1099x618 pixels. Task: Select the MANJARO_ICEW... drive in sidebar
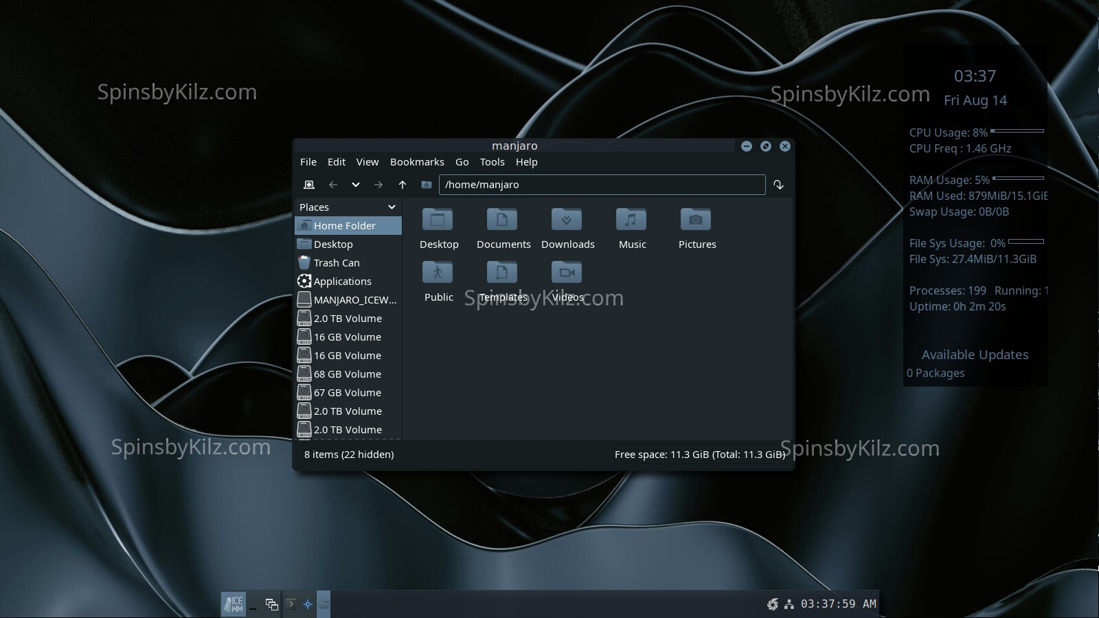[x=348, y=300]
